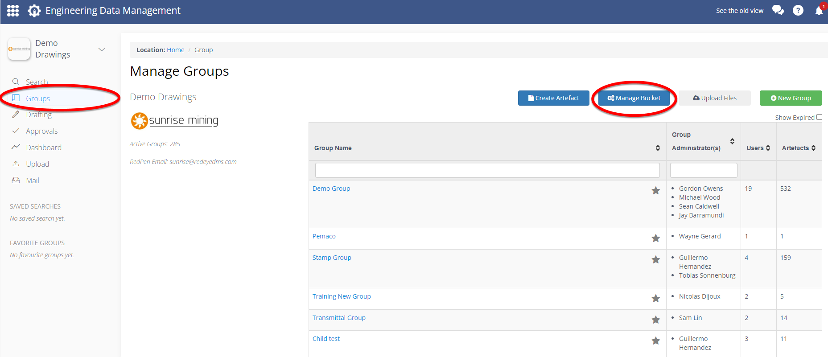Viewport: 828px width, 357px height.
Task: Click the Sunrise Mining logo
Action: click(174, 121)
